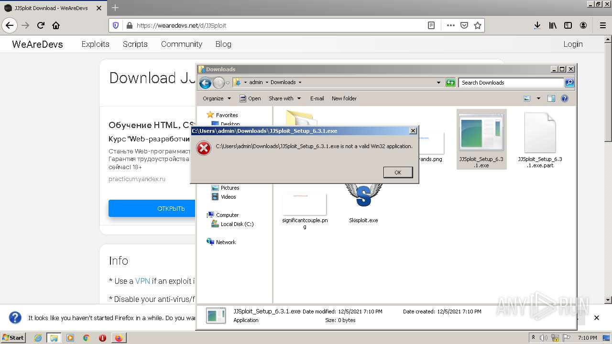Click the Firefox forward arrow button
Image resolution: width=612 pixels, height=344 pixels.
tap(25, 25)
